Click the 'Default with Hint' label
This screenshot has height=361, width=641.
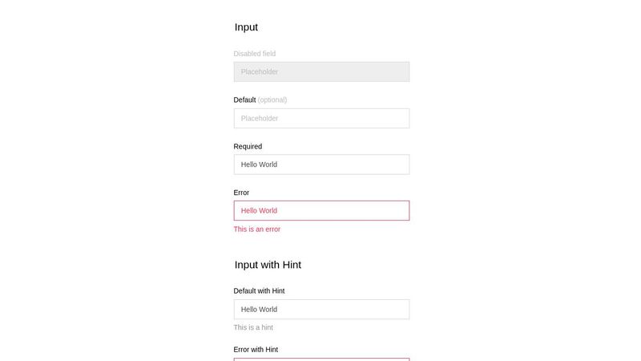(x=259, y=291)
